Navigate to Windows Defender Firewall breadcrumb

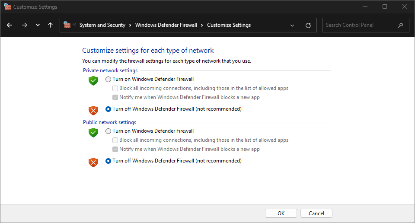(166, 25)
